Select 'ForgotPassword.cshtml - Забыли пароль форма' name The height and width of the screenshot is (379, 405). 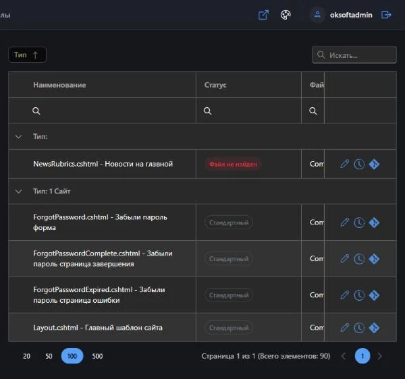100,222
